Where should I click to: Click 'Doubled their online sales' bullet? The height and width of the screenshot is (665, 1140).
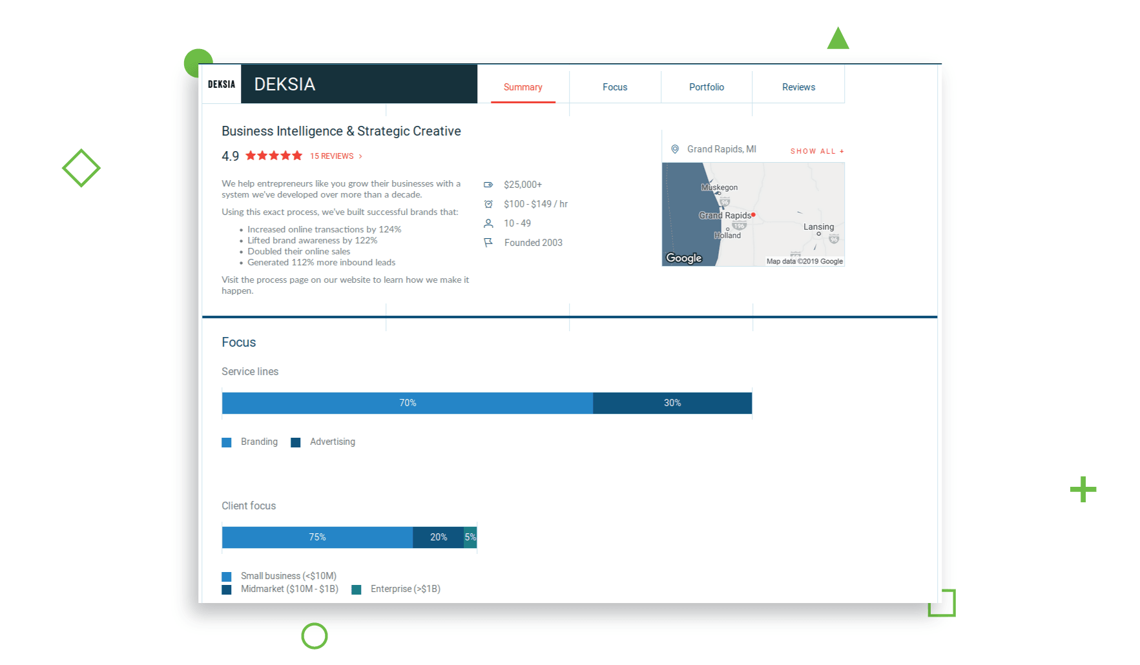coord(299,251)
